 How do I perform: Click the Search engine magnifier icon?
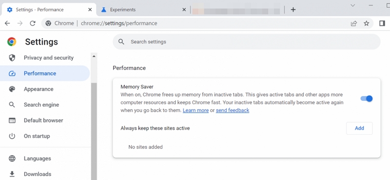coord(12,105)
